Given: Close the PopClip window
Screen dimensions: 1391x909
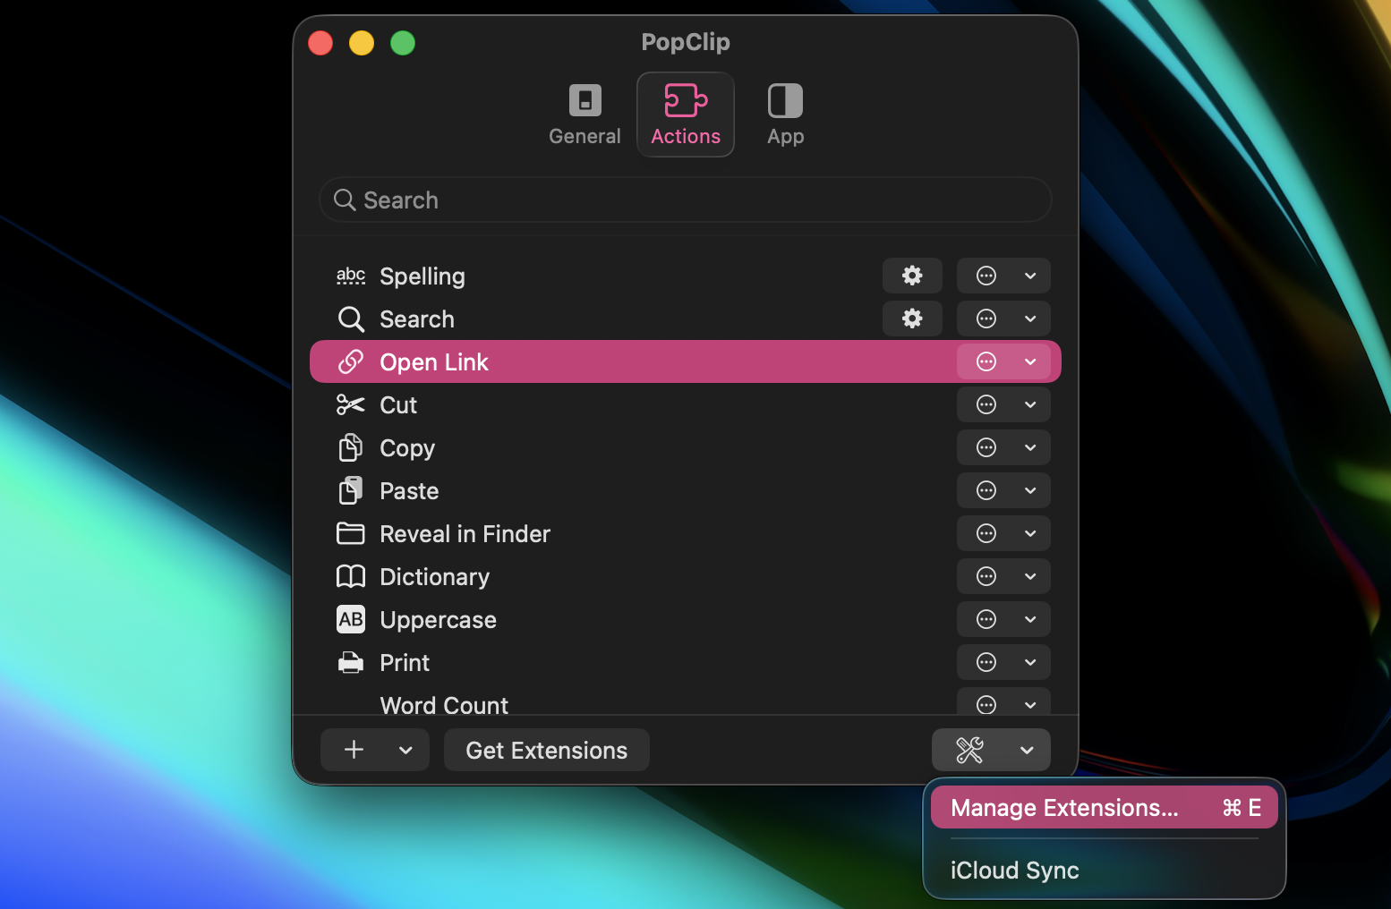Looking at the screenshot, I should (320, 43).
